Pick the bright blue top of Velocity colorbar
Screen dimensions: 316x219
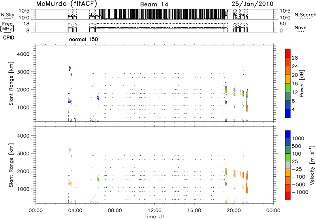[288, 134]
